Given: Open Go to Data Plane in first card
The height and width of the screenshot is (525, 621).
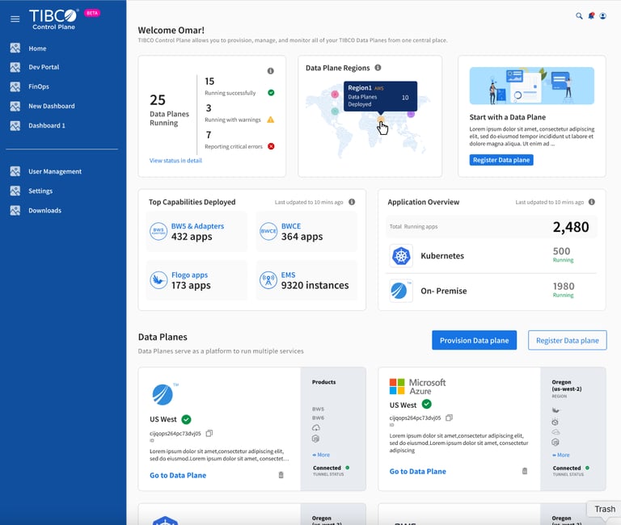Looking at the screenshot, I should (x=178, y=475).
